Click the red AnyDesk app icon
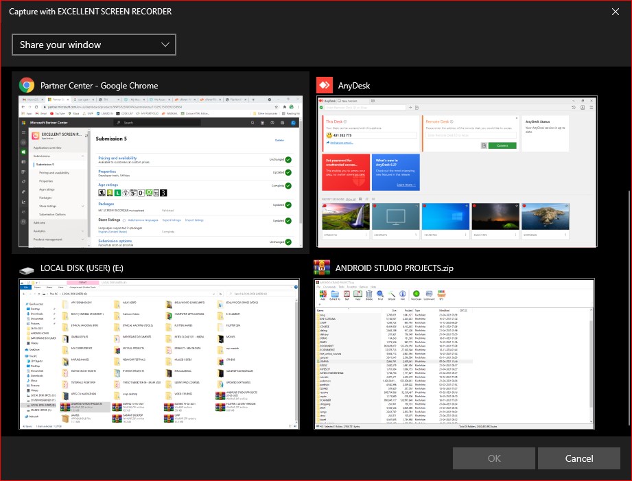 (x=325, y=85)
